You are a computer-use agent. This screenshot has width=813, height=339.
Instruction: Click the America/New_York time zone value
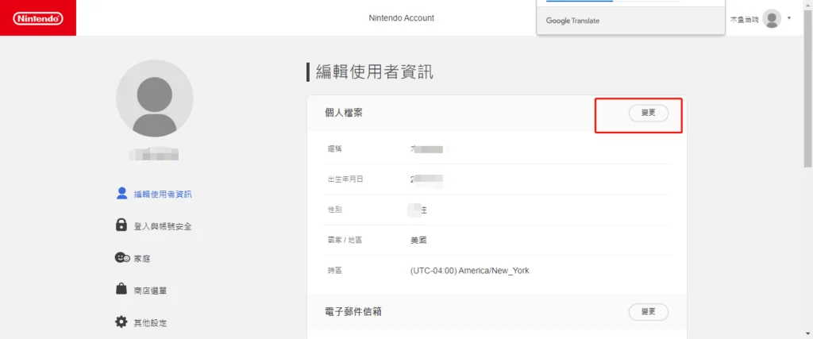[x=469, y=271]
